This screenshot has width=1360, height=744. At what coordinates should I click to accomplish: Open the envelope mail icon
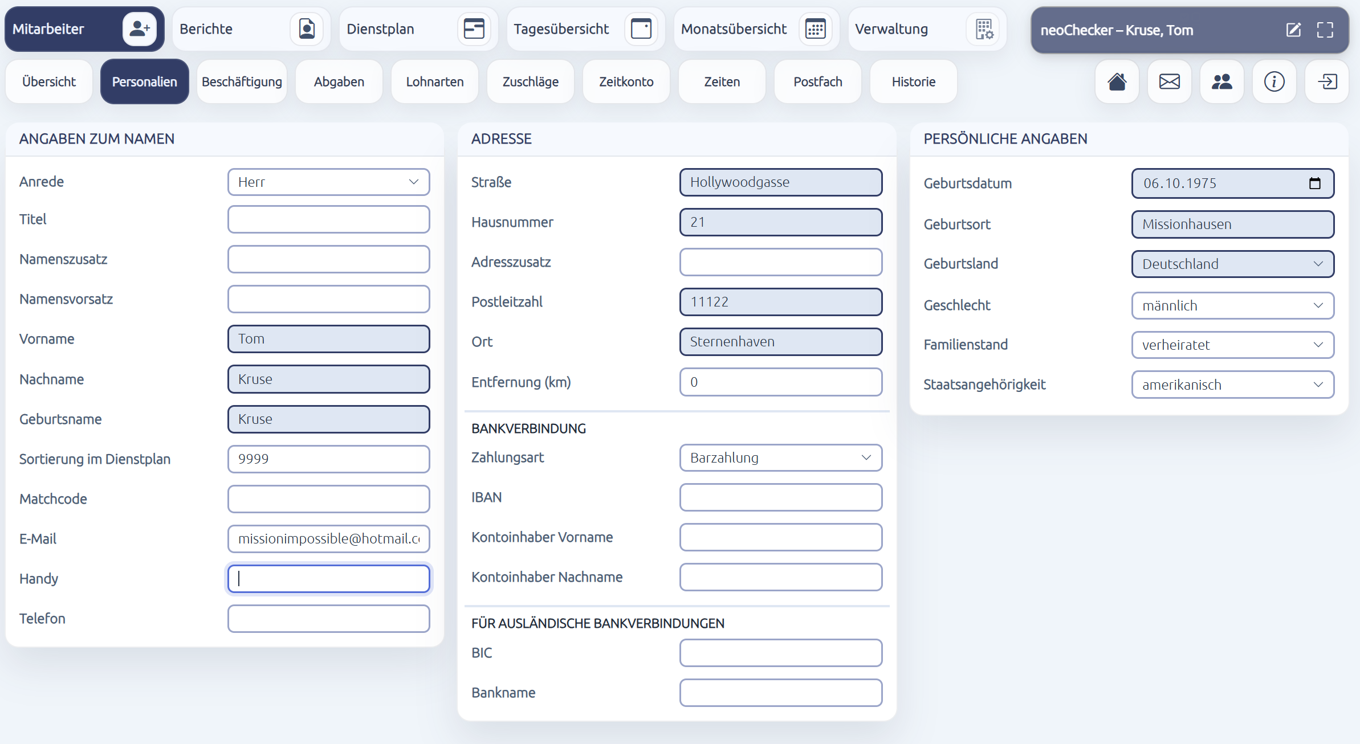[x=1170, y=81]
